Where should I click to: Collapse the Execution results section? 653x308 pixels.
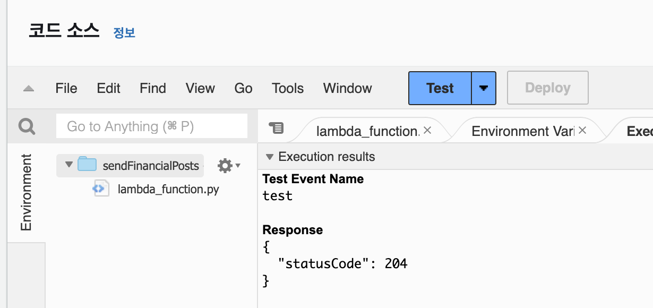[269, 157]
